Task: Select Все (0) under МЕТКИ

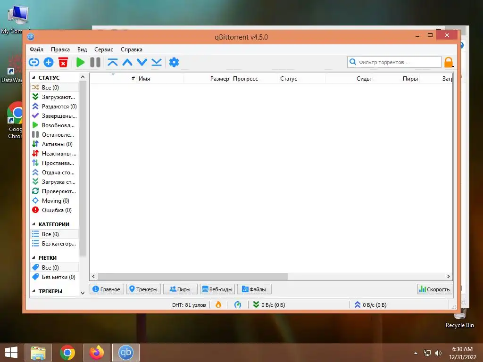Action: pyautogui.click(x=55, y=268)
